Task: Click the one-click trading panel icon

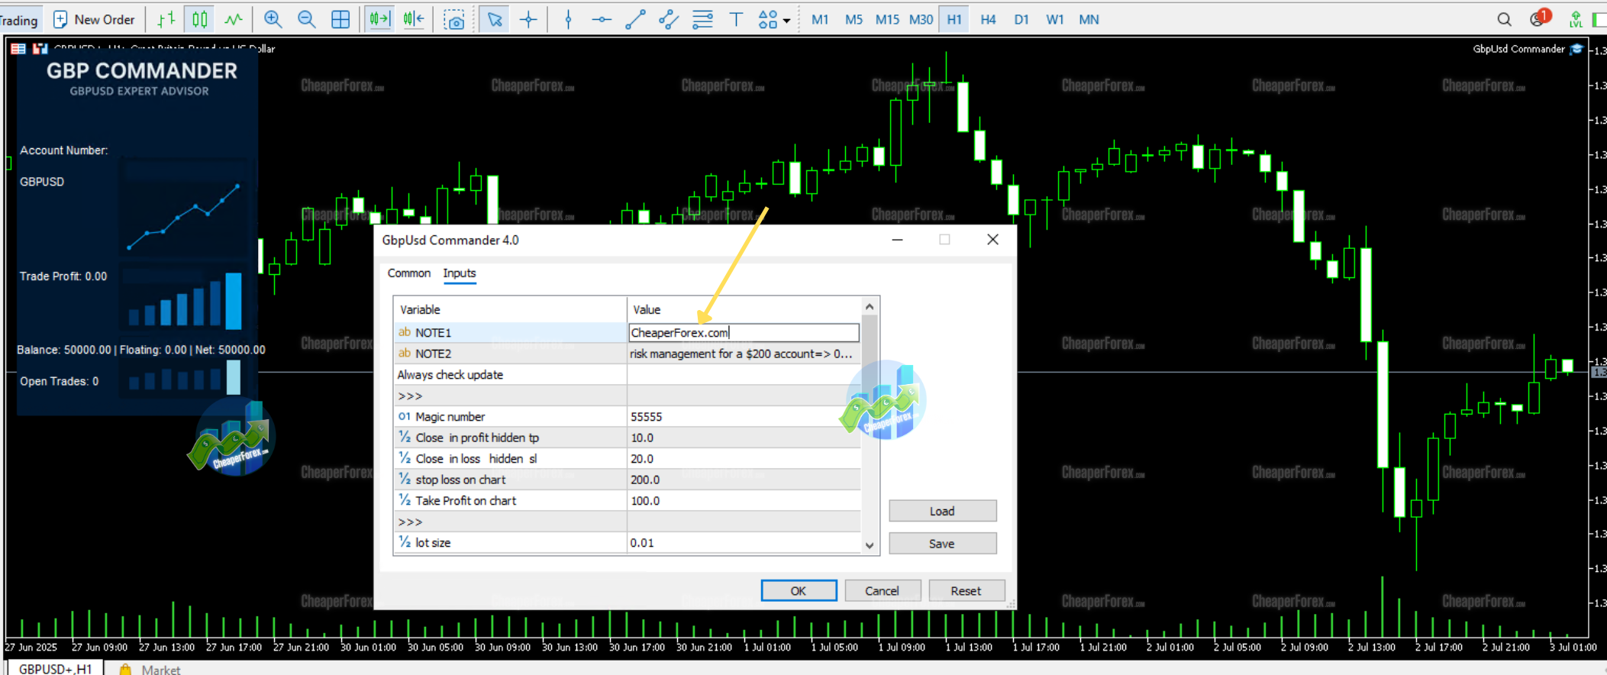Action: coord(40,48)
